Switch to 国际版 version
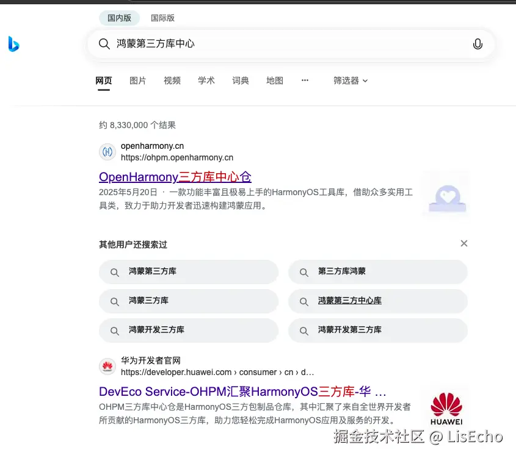 coord(162,18)
